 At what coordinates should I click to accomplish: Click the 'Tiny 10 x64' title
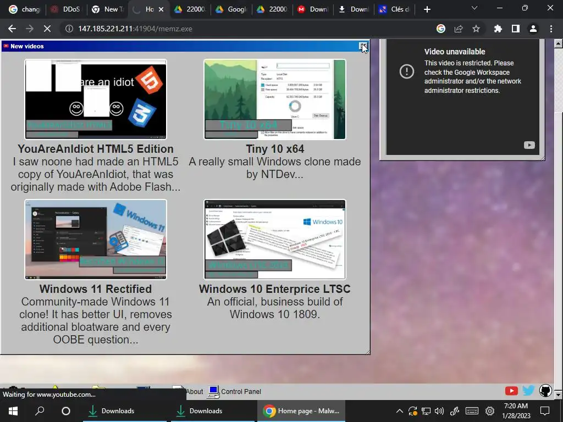[x=275, y=149]
